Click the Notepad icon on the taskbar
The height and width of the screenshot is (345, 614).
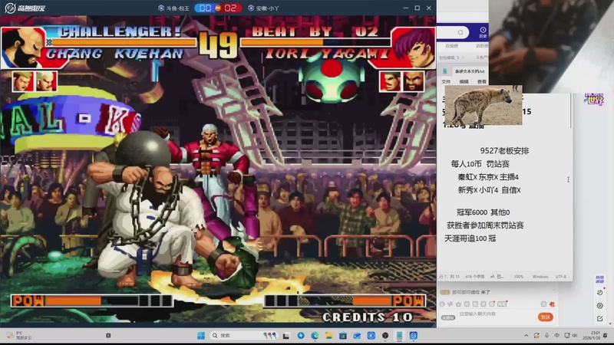[399, 336]
